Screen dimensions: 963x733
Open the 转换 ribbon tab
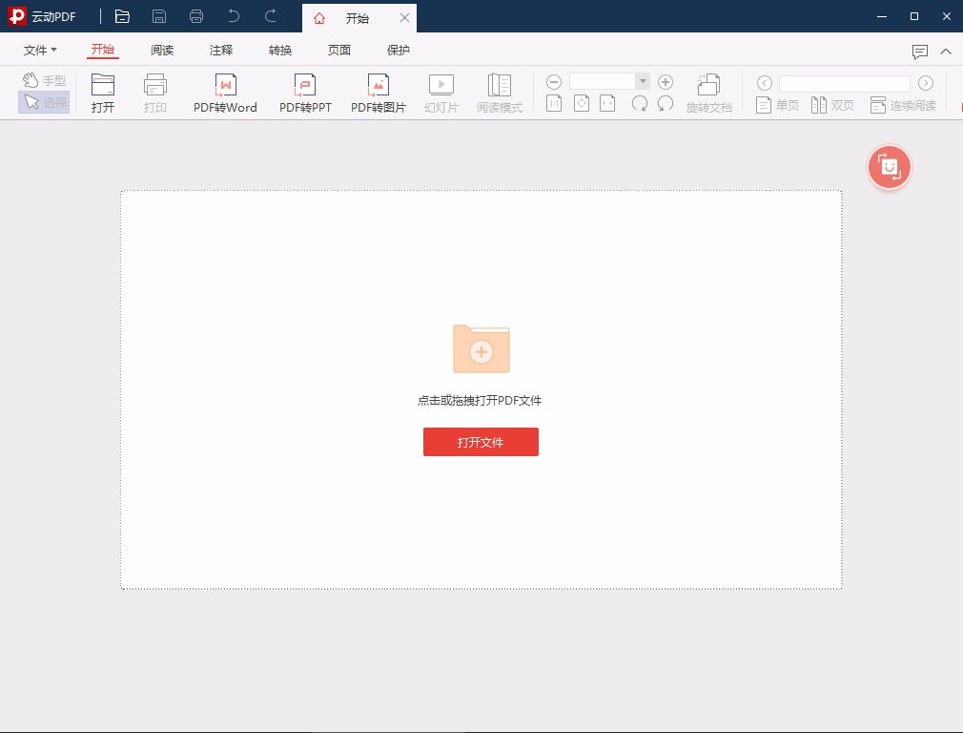click(x=280, y=50)
